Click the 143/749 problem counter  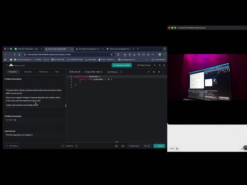pyautogui.click(x=69, y=146)
